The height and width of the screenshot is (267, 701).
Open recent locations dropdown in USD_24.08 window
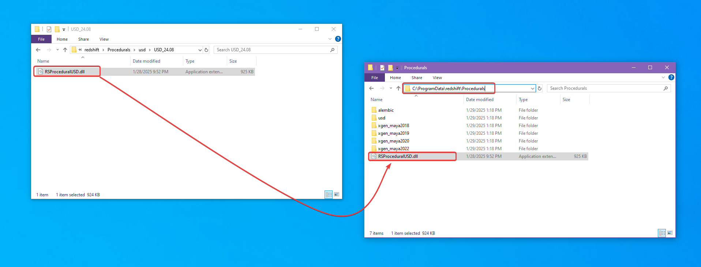(57, 50)
